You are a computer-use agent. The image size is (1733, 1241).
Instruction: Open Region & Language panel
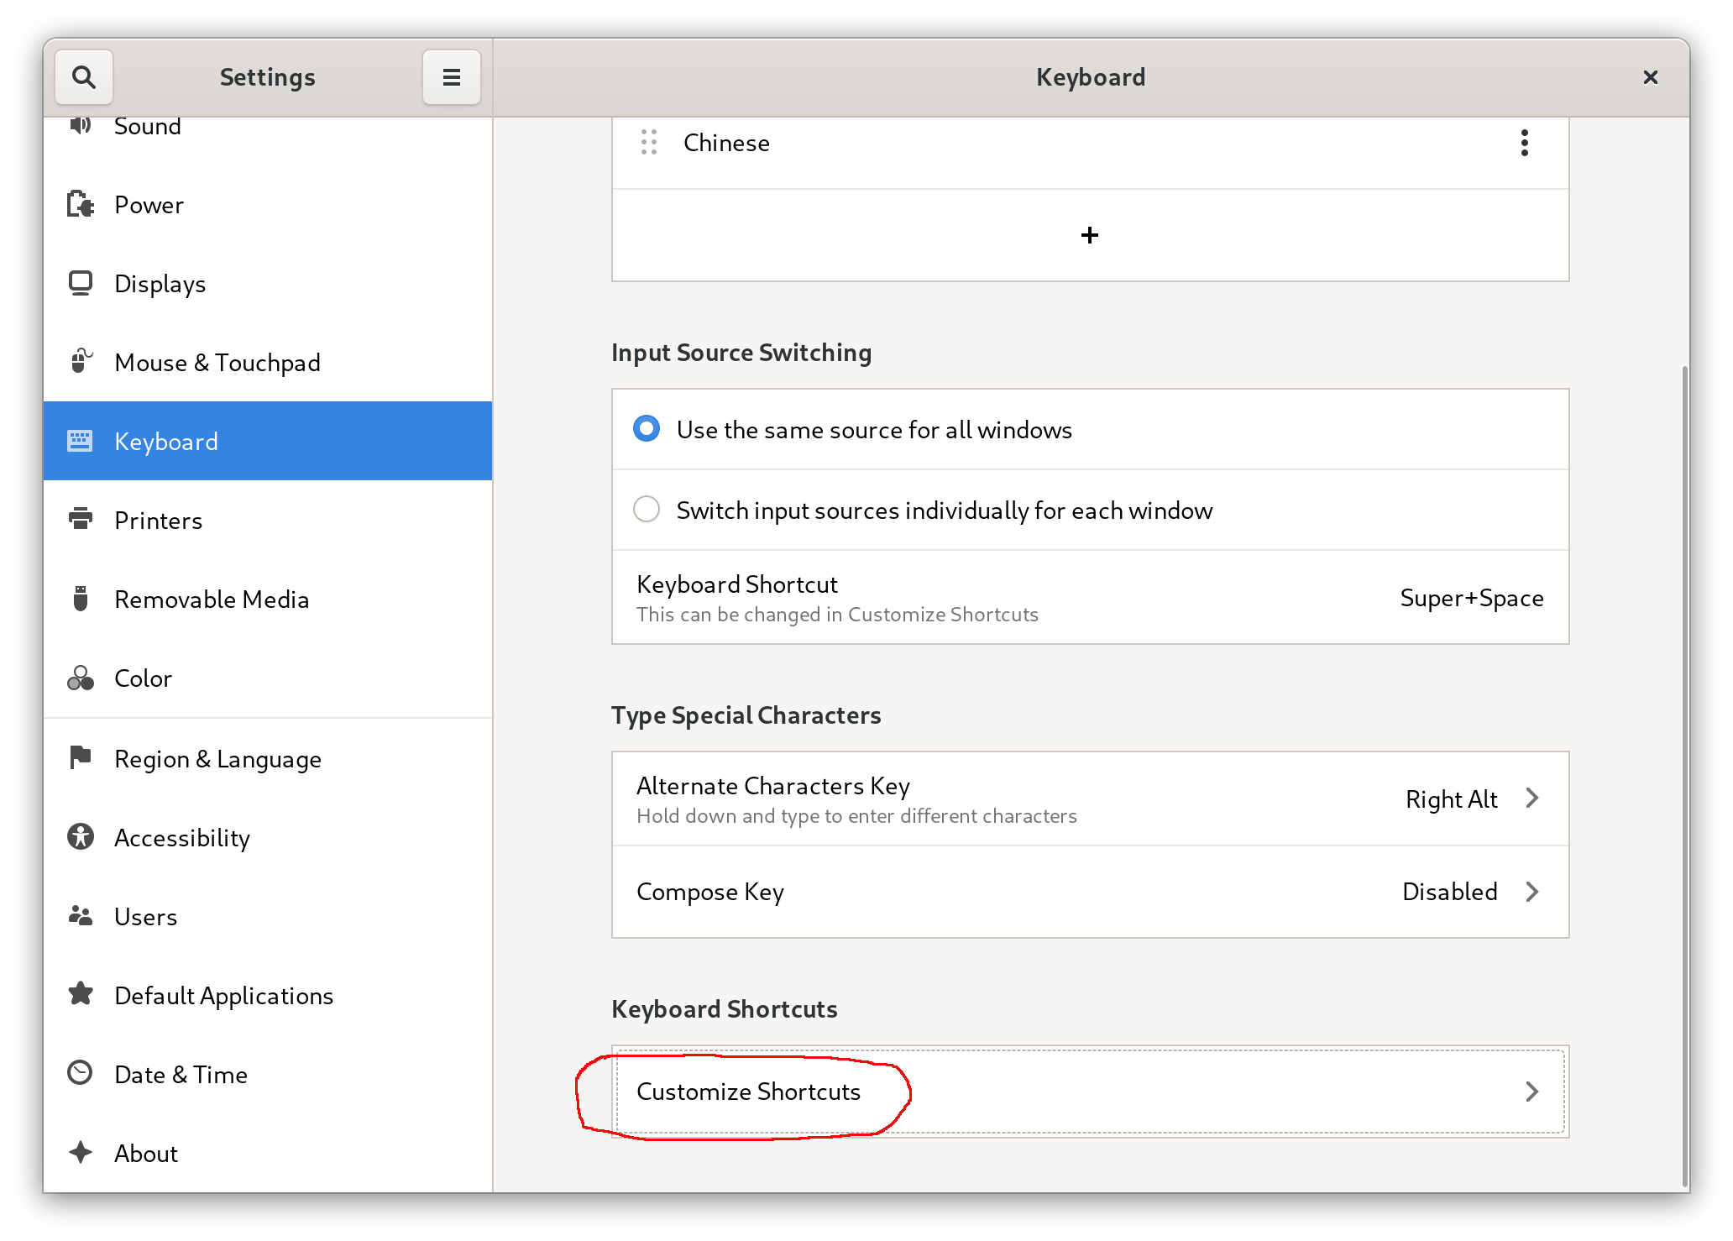click(217, 759)
